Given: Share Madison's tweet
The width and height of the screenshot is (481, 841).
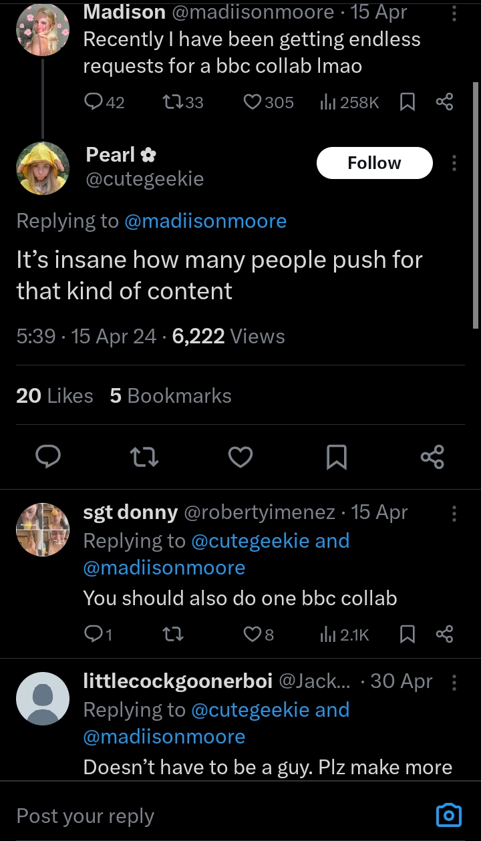Looking at the screenshot, I should tap(445, 102).
